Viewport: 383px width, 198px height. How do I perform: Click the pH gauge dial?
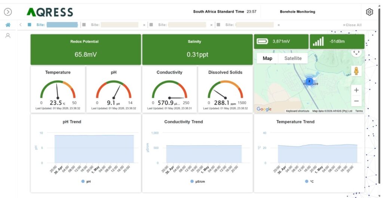114,89
